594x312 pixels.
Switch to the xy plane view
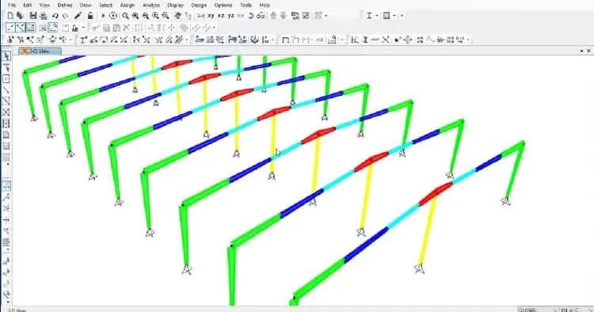(x=211, y=16)
